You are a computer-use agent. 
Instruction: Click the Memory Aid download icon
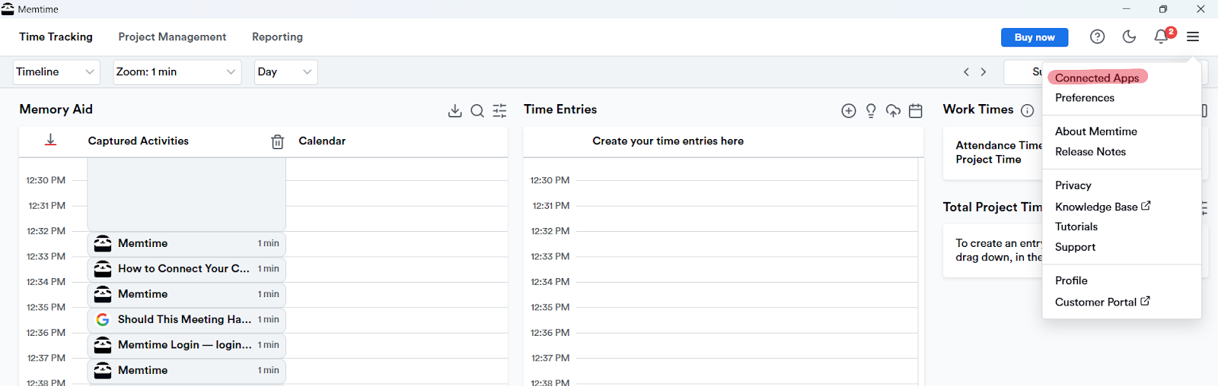click(x=454, y=111)
